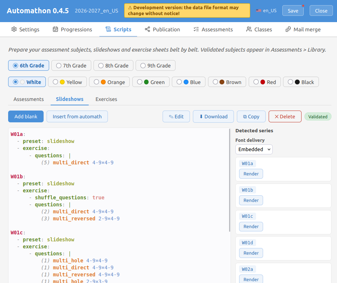Click the X icon on Delete
The image size is (337, 283).
point(277,117)
